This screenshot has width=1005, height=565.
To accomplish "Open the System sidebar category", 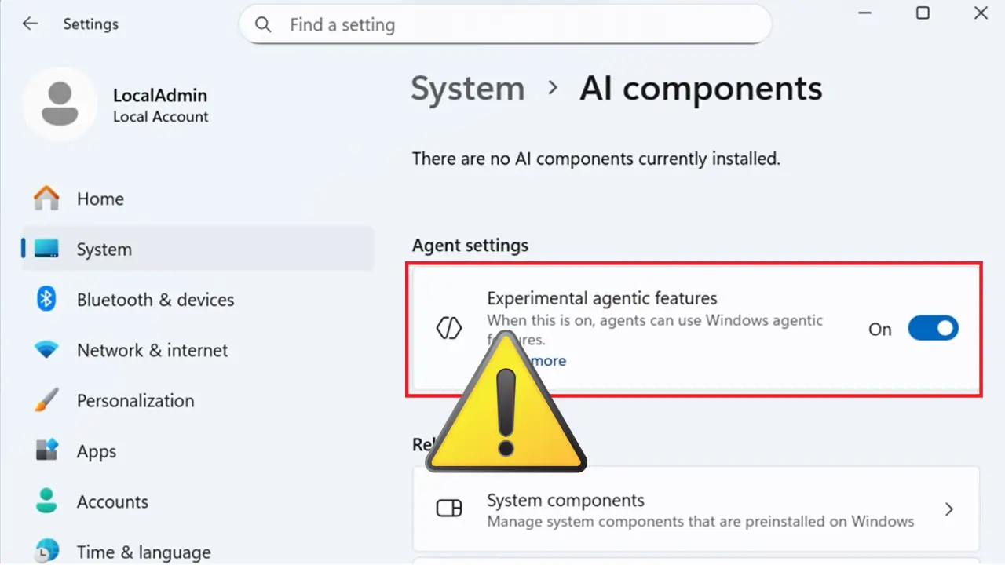I will click(104, 250).
